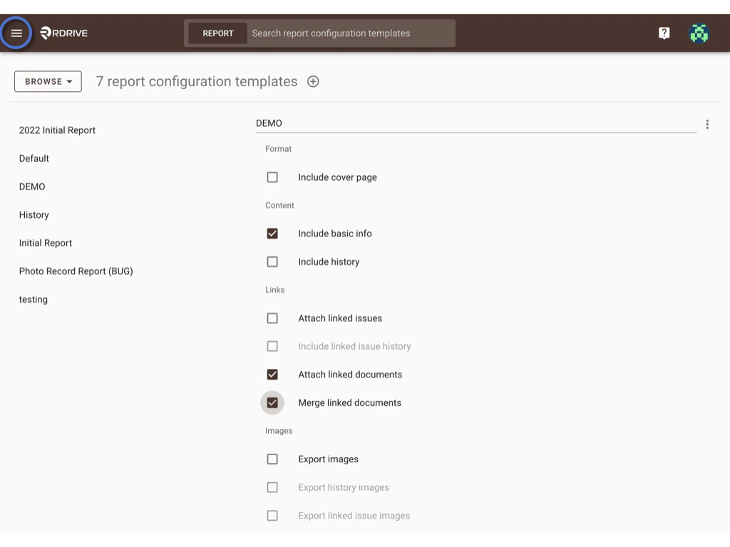730x547 pixels.
Task: Toggle Include history on
Action: pyautogui.click(x=272, y=261)
